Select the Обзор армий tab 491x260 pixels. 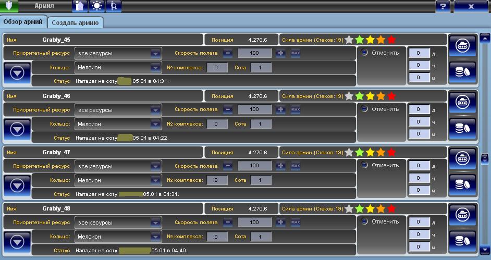coord(23,22)
